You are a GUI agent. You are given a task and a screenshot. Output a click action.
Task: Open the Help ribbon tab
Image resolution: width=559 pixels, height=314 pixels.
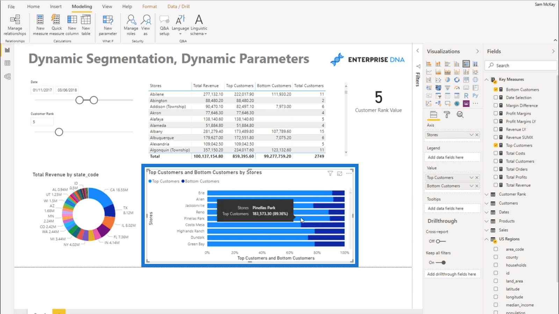point(127,7)
